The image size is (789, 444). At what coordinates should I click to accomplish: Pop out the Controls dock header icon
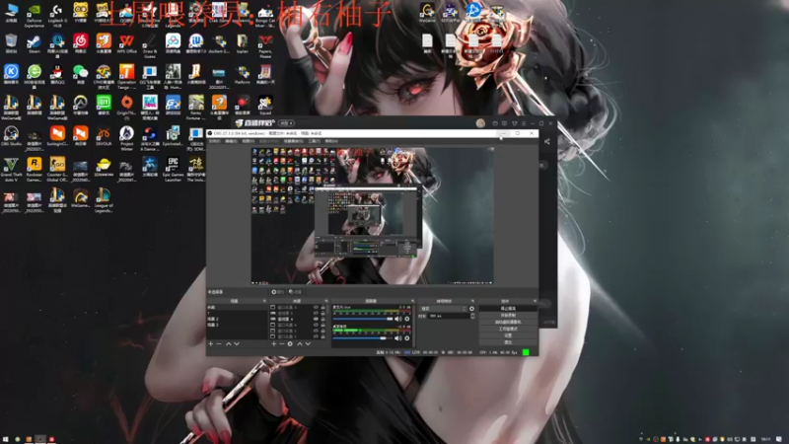point(535,301)
